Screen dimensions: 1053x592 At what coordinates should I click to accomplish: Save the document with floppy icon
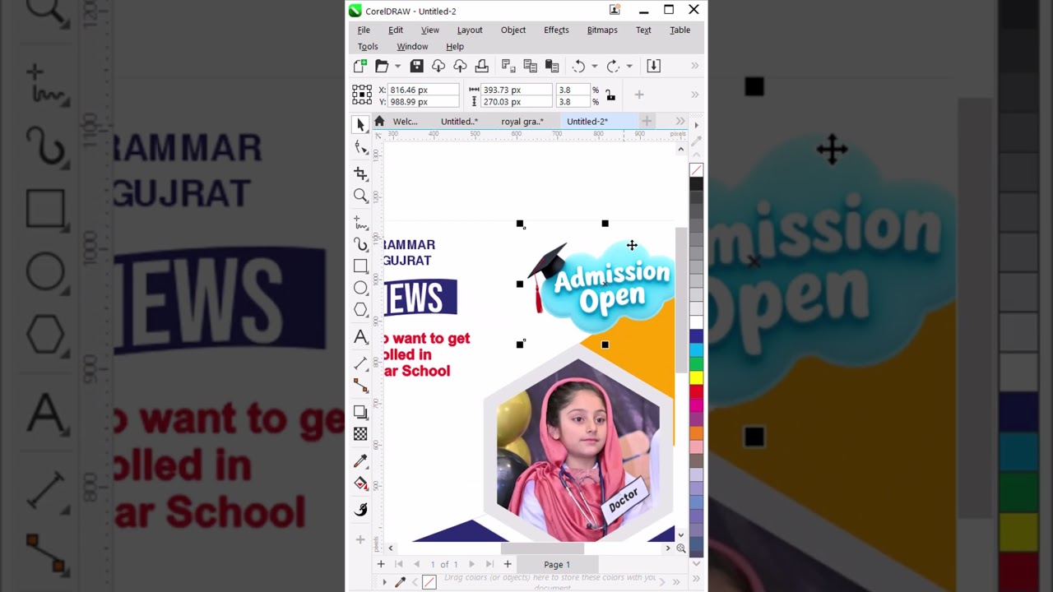(x=416, y=66)
